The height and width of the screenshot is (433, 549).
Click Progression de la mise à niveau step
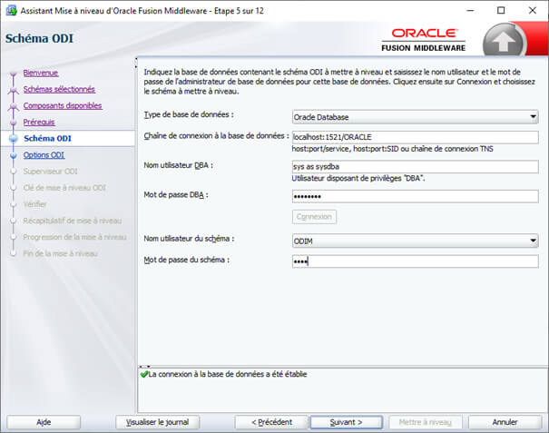(x=74, y=237)
